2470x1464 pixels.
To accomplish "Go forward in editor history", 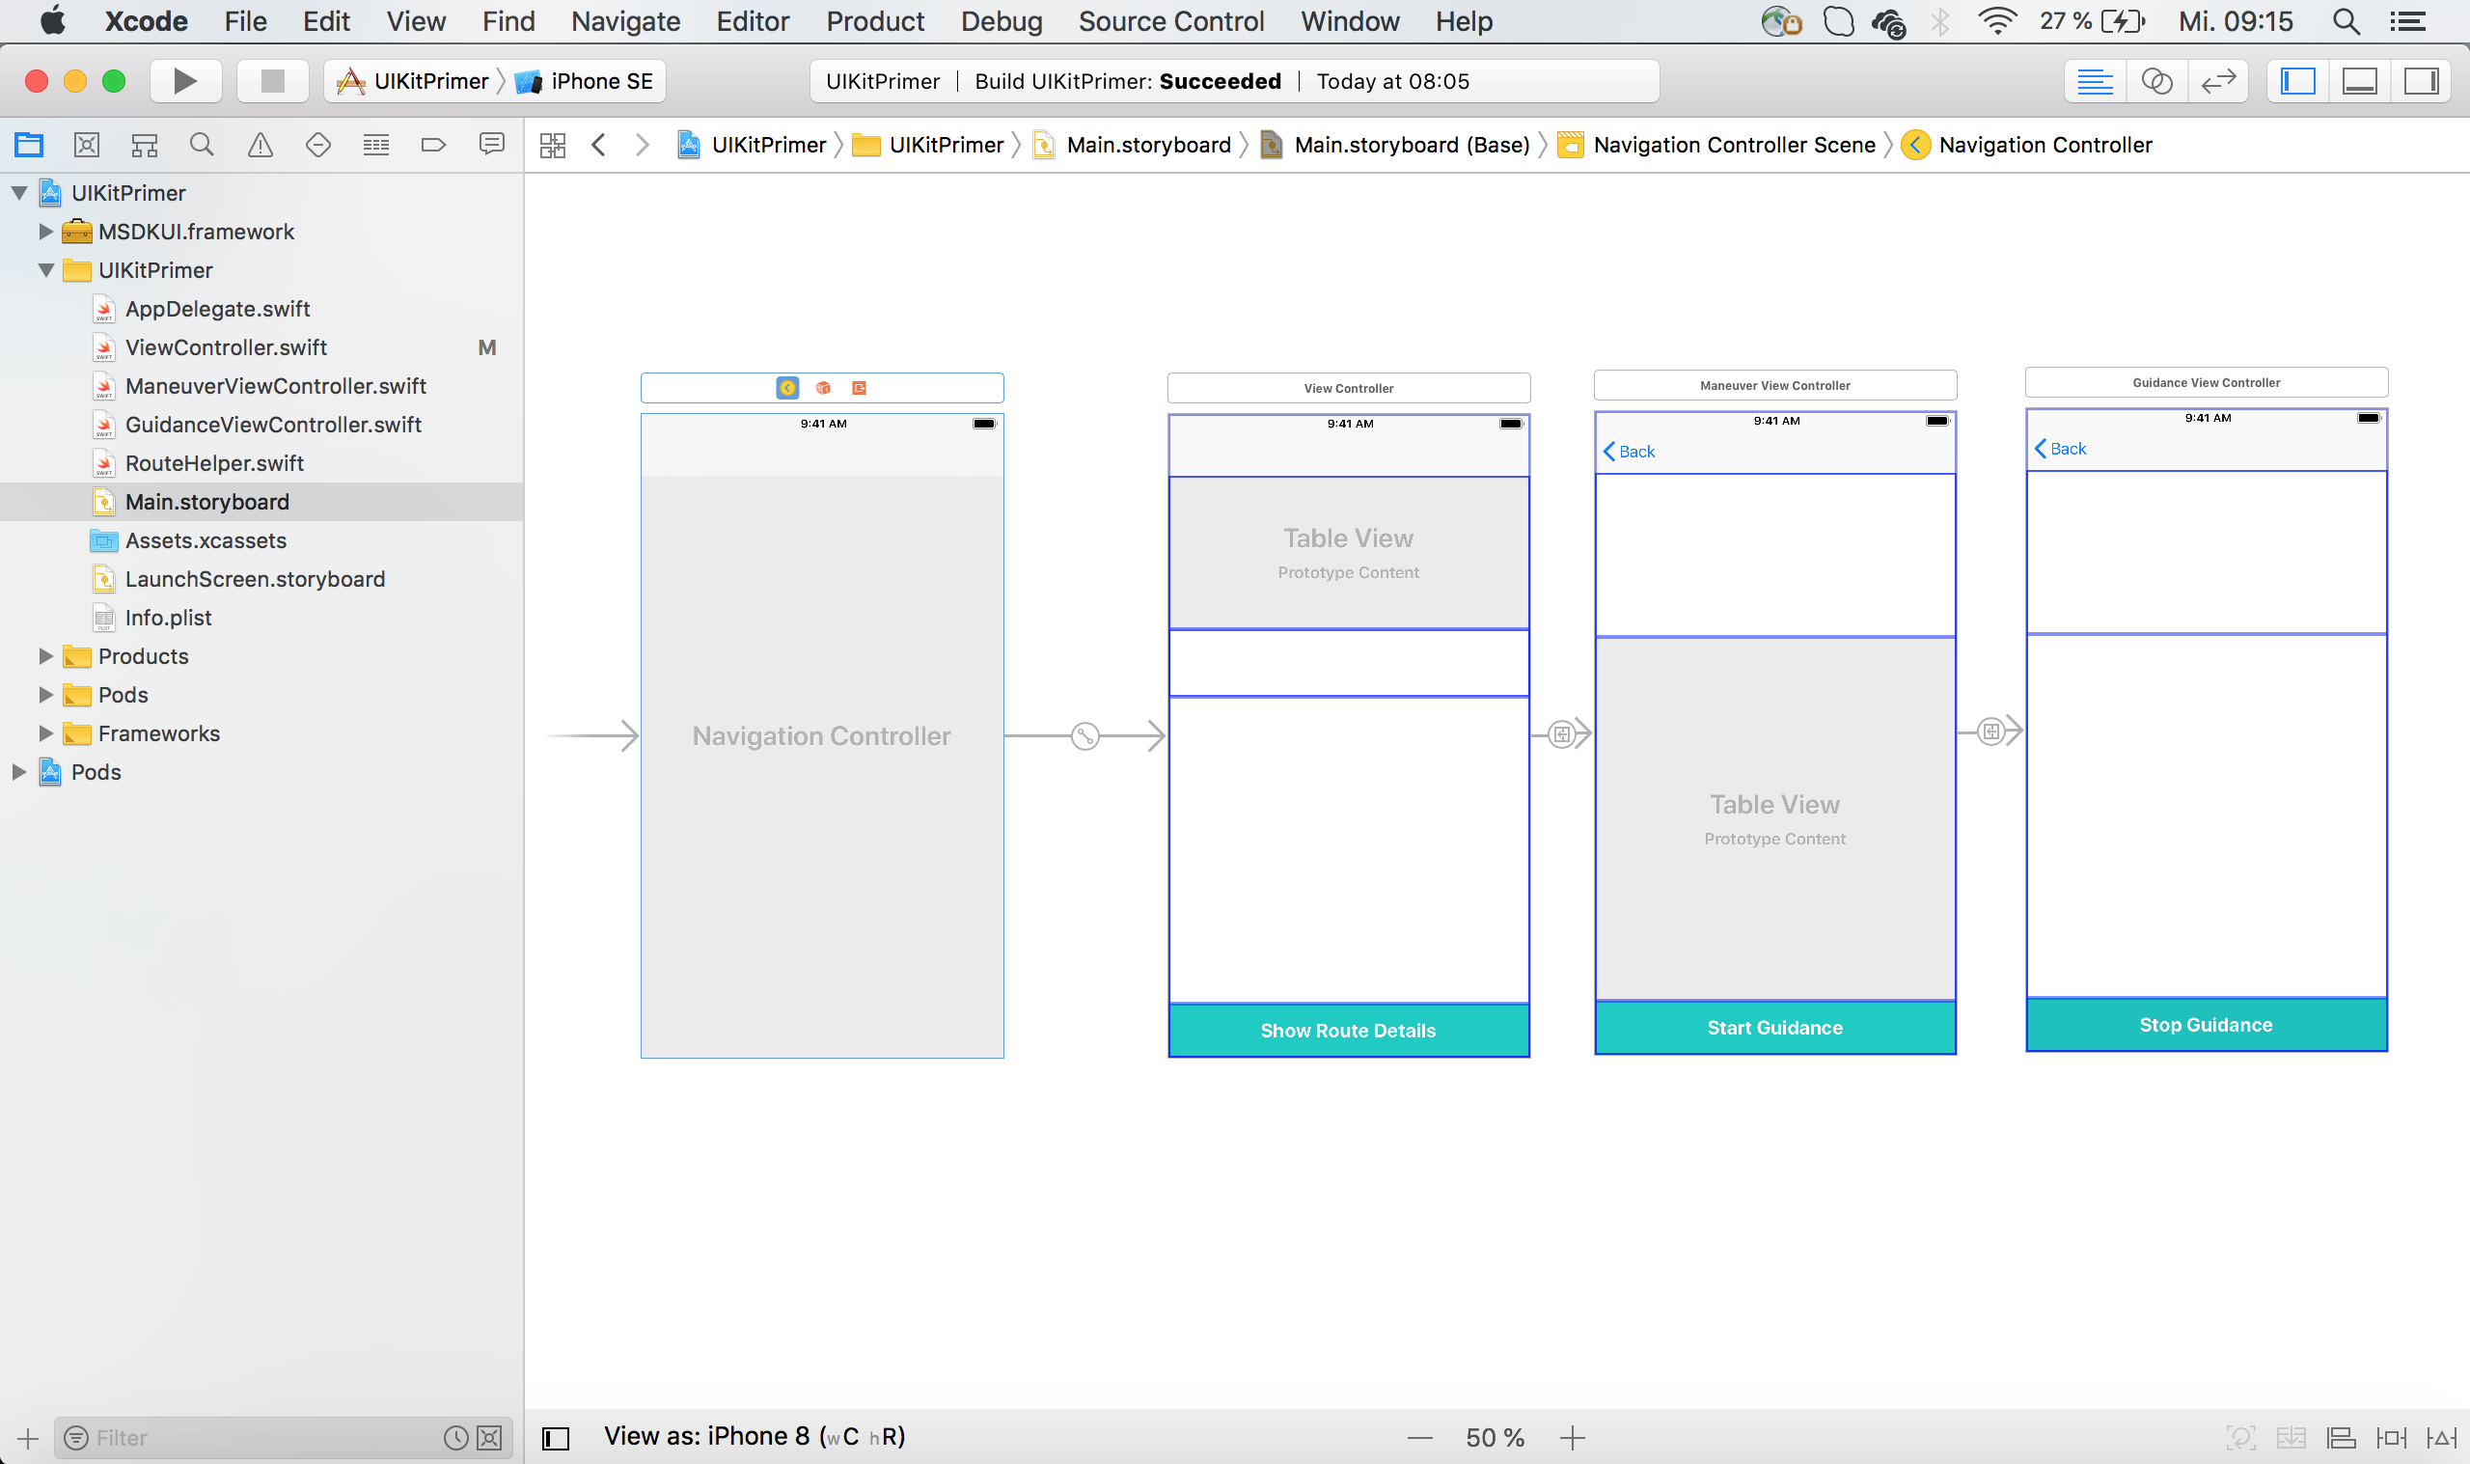I will [x=642, y=145].
